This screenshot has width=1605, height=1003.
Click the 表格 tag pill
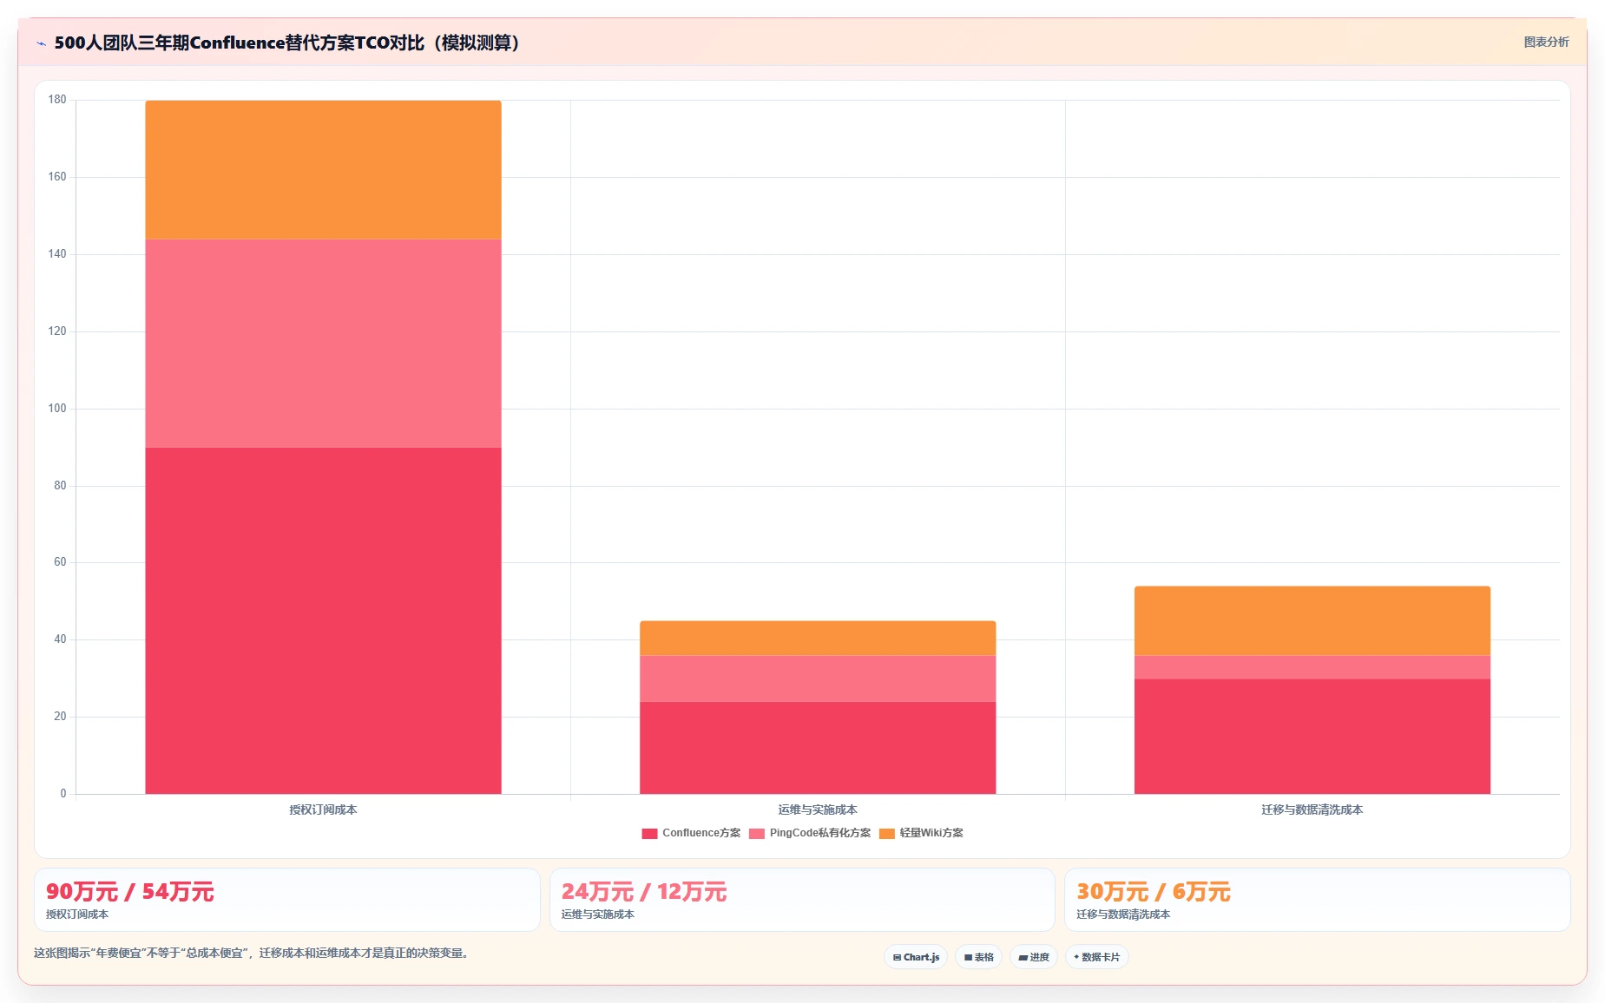pos(978,957)
